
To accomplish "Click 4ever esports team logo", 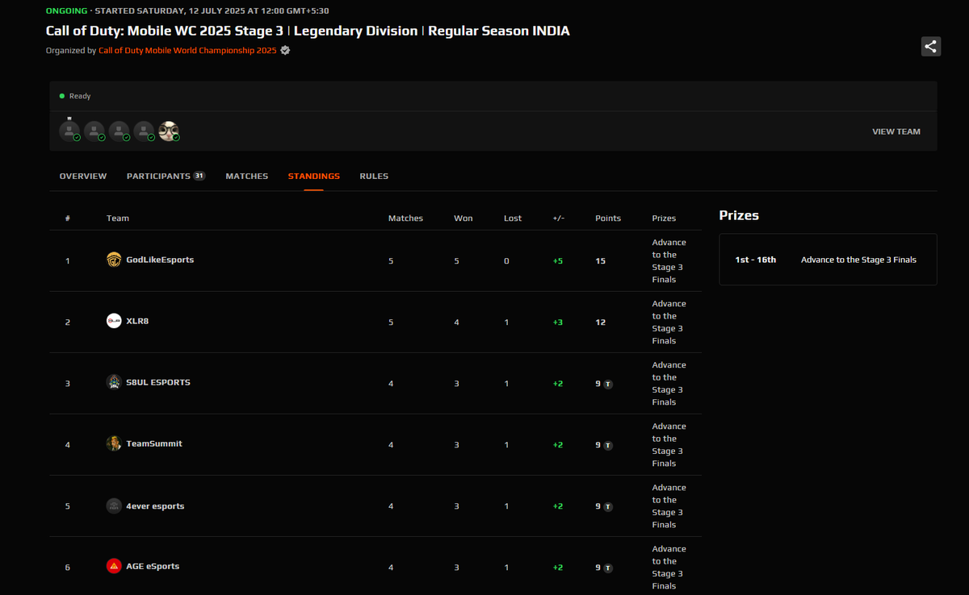I will click(x=114, y=506).
